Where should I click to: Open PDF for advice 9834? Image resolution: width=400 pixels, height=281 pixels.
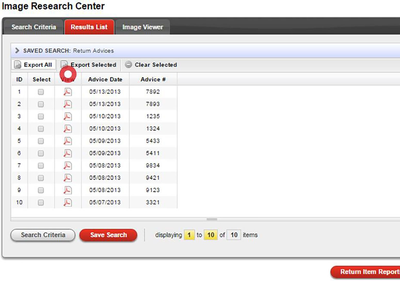68,165
